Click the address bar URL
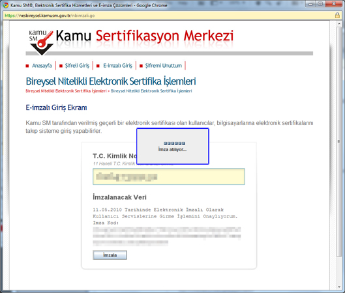Image resolution: width=345 pixels, height=293 pixels. click(x=50, y=16)
